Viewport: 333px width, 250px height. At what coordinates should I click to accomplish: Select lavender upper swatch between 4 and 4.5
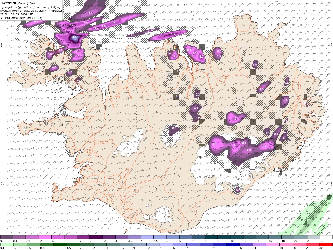(147, 237)
